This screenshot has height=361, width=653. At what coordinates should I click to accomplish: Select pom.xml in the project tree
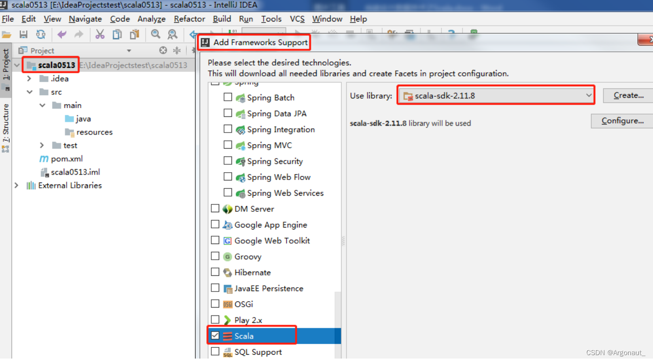tap(67, 159)
